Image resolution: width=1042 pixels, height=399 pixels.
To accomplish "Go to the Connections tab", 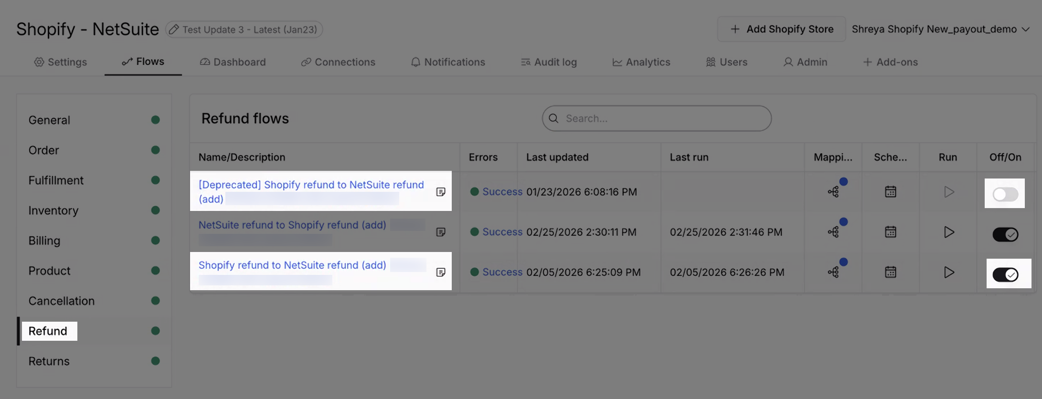I will 338,62.
